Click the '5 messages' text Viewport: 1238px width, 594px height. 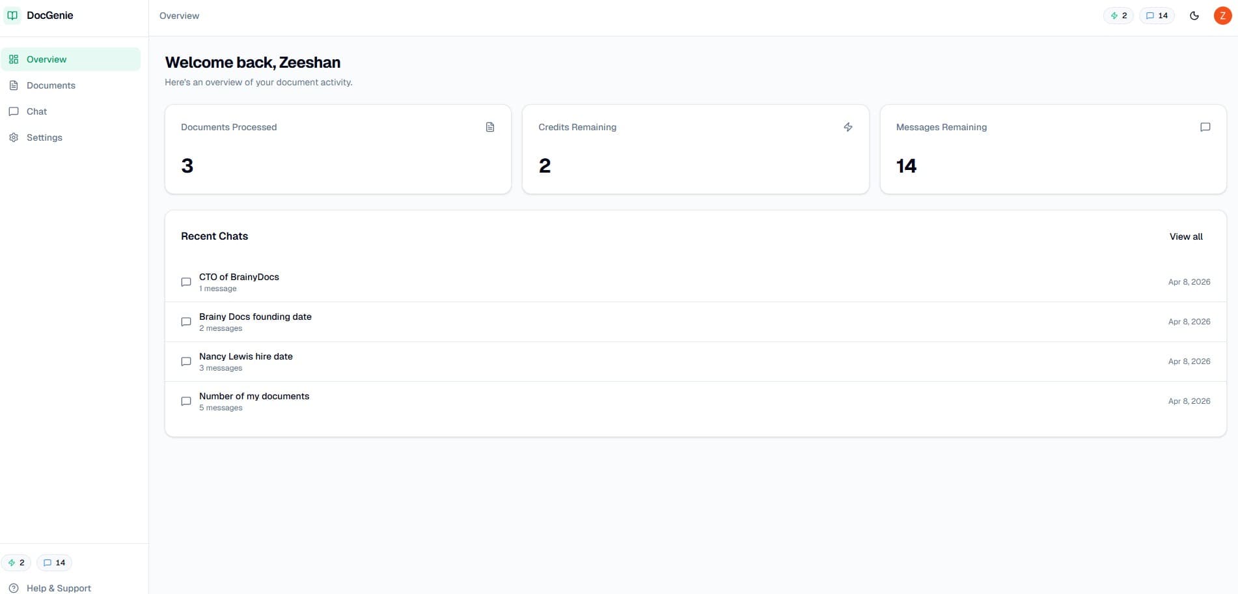pyautogui.click(x=221, y=408)
